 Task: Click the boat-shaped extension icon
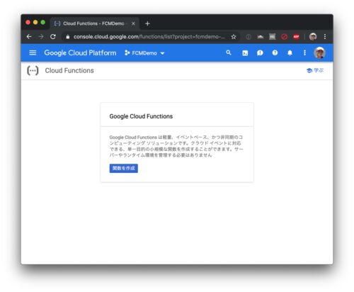pos(260,37)
